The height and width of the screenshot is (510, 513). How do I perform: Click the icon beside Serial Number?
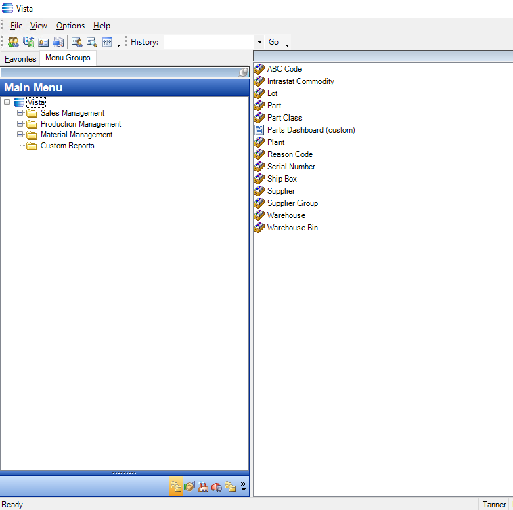pos(259,167)
